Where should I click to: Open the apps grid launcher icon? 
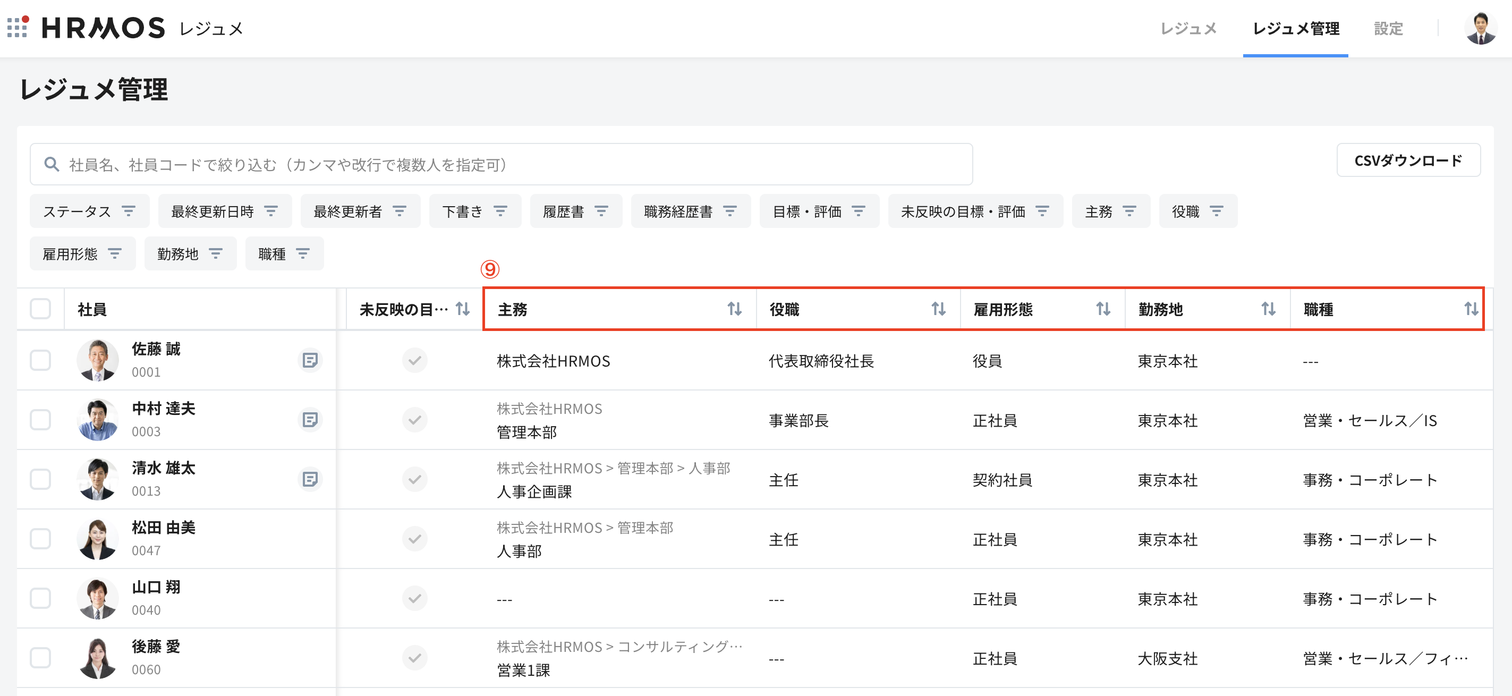click(x=18, y=27)
